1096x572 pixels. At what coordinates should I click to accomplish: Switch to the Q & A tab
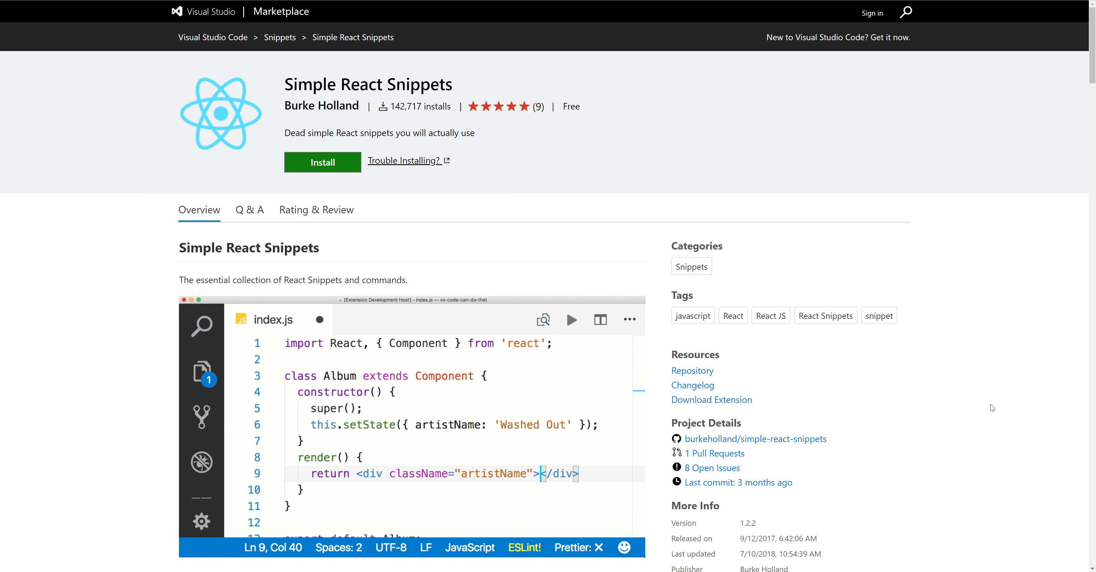(x=249, y=210)
